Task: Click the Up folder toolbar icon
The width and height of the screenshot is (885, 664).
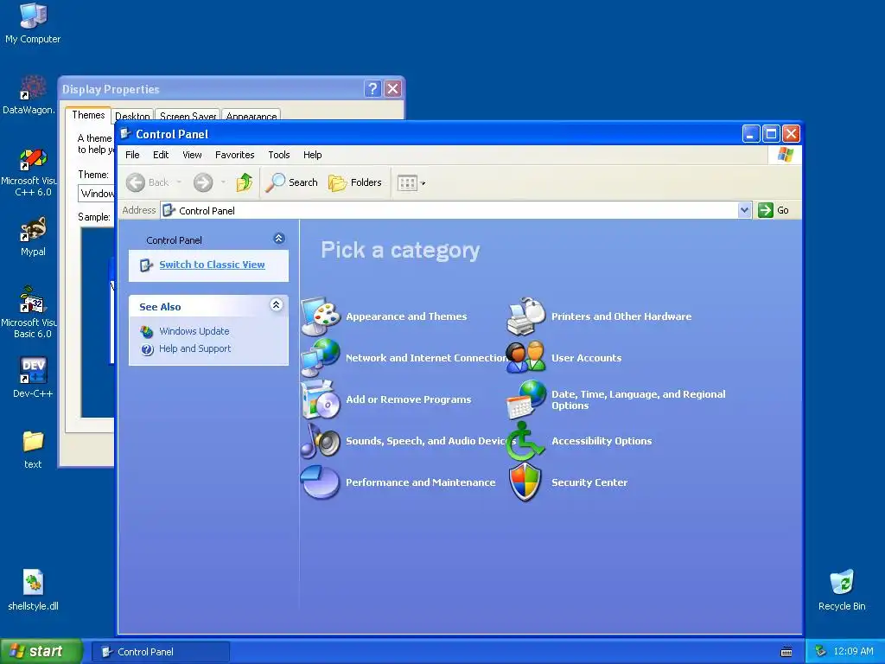Action: tap(245, 182)
